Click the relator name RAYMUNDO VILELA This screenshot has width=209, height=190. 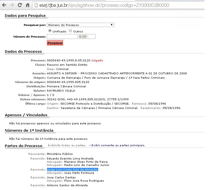pyautogui.click(x=61, y=91)
